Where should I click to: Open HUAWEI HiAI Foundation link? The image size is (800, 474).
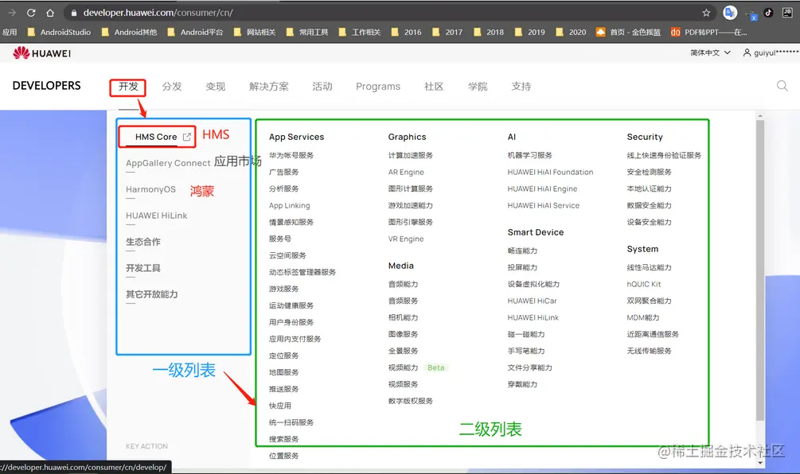[x=551, y=173]
